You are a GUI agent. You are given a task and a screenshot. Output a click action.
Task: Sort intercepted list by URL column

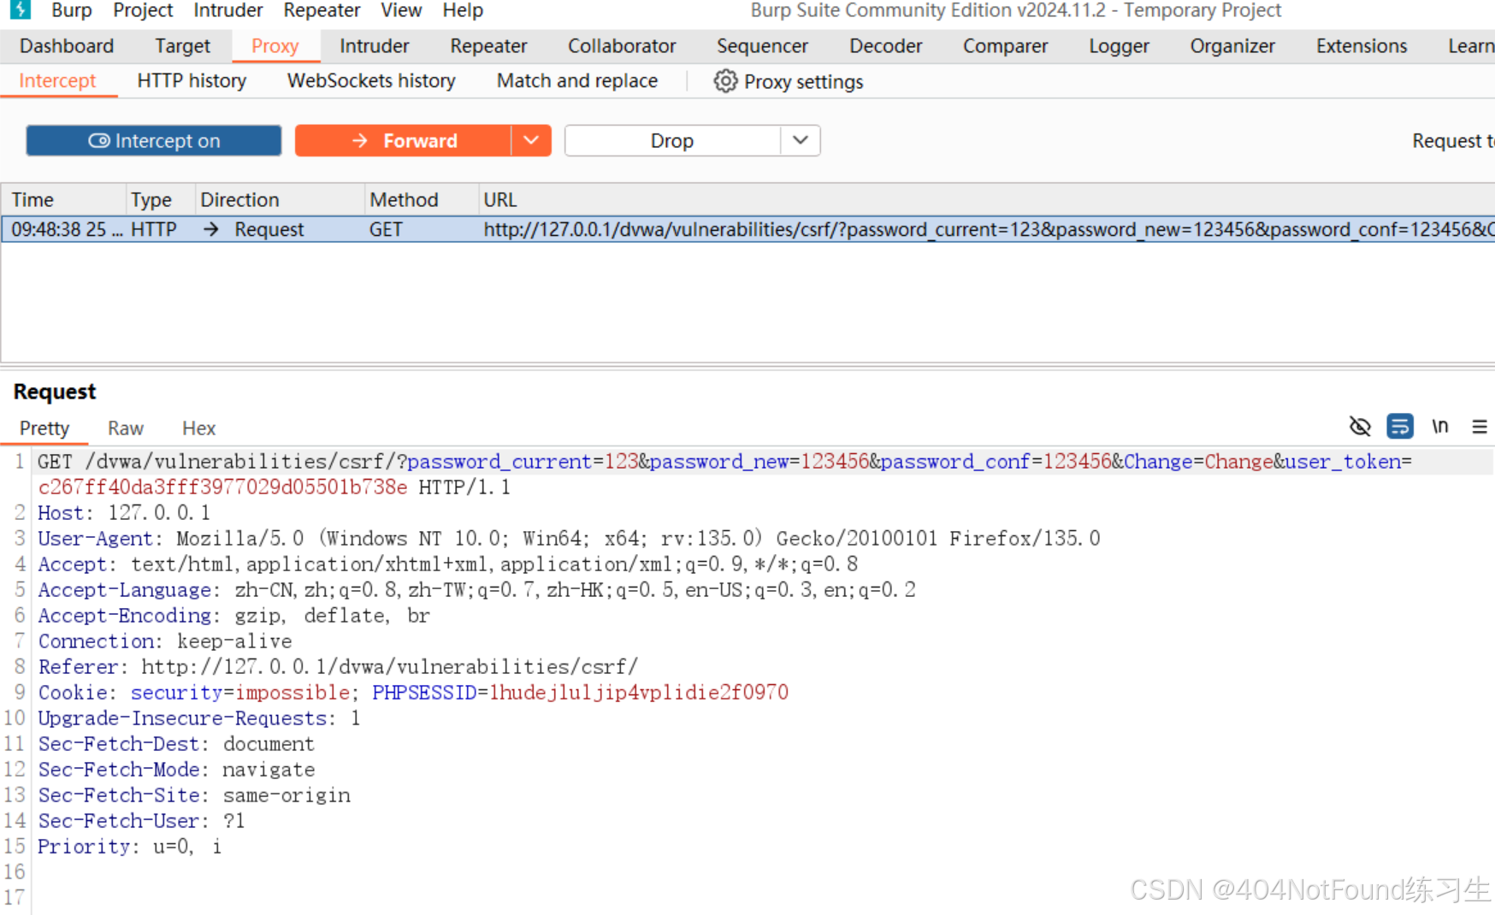pos(986,199)
